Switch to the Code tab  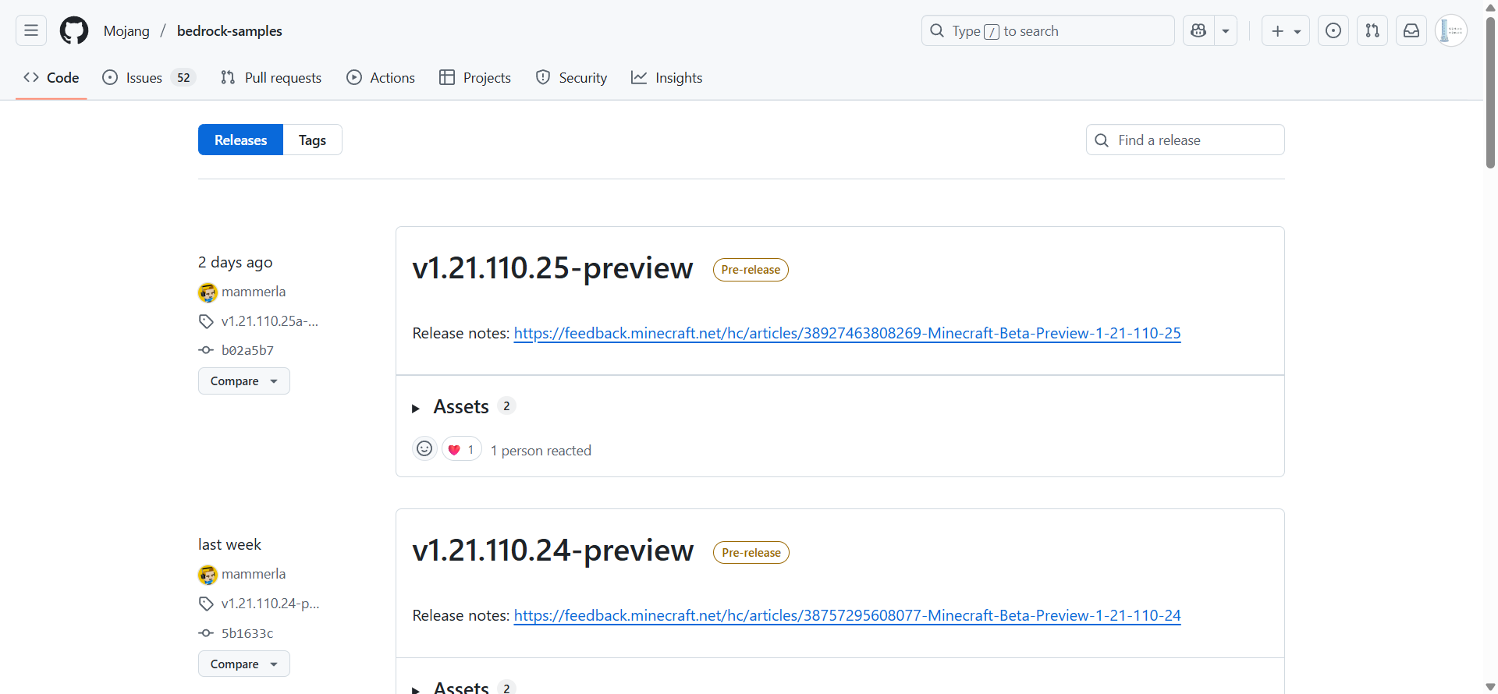click(51, 78)
